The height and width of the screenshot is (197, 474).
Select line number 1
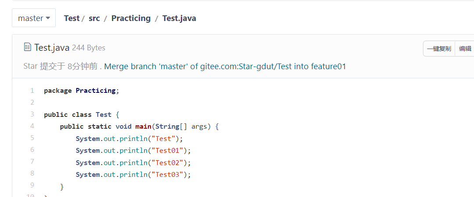(32, 91)
